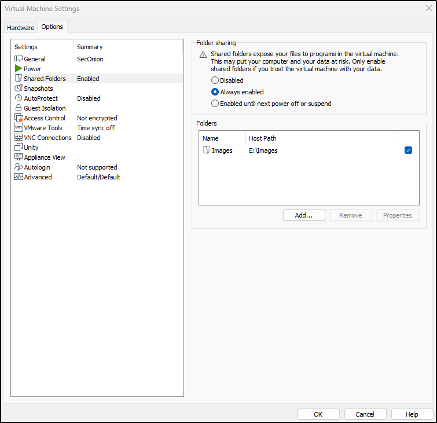Uncheck the Images shared folder checkbox
The height and width of the screenshot is (423, 437).
click(408, 150)
